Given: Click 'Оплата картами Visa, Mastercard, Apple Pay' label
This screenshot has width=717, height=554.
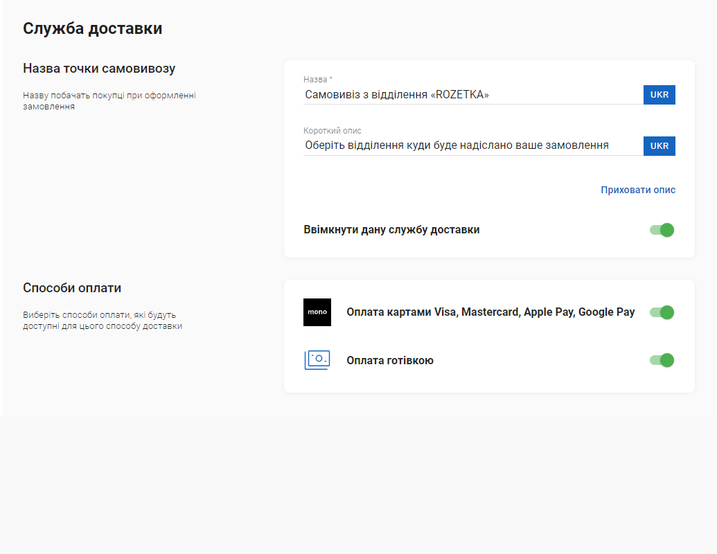Looking at the screenshot, I should tap(490, 312).
